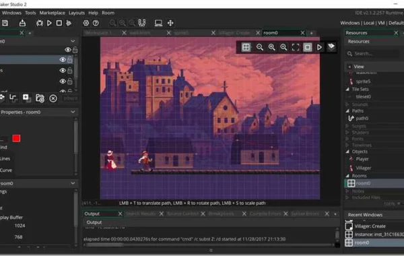This screenshot has width=404, height=256.
Task: Click the four-arrow docking icon
Action: pyautogui.click(x=170, y=23)
